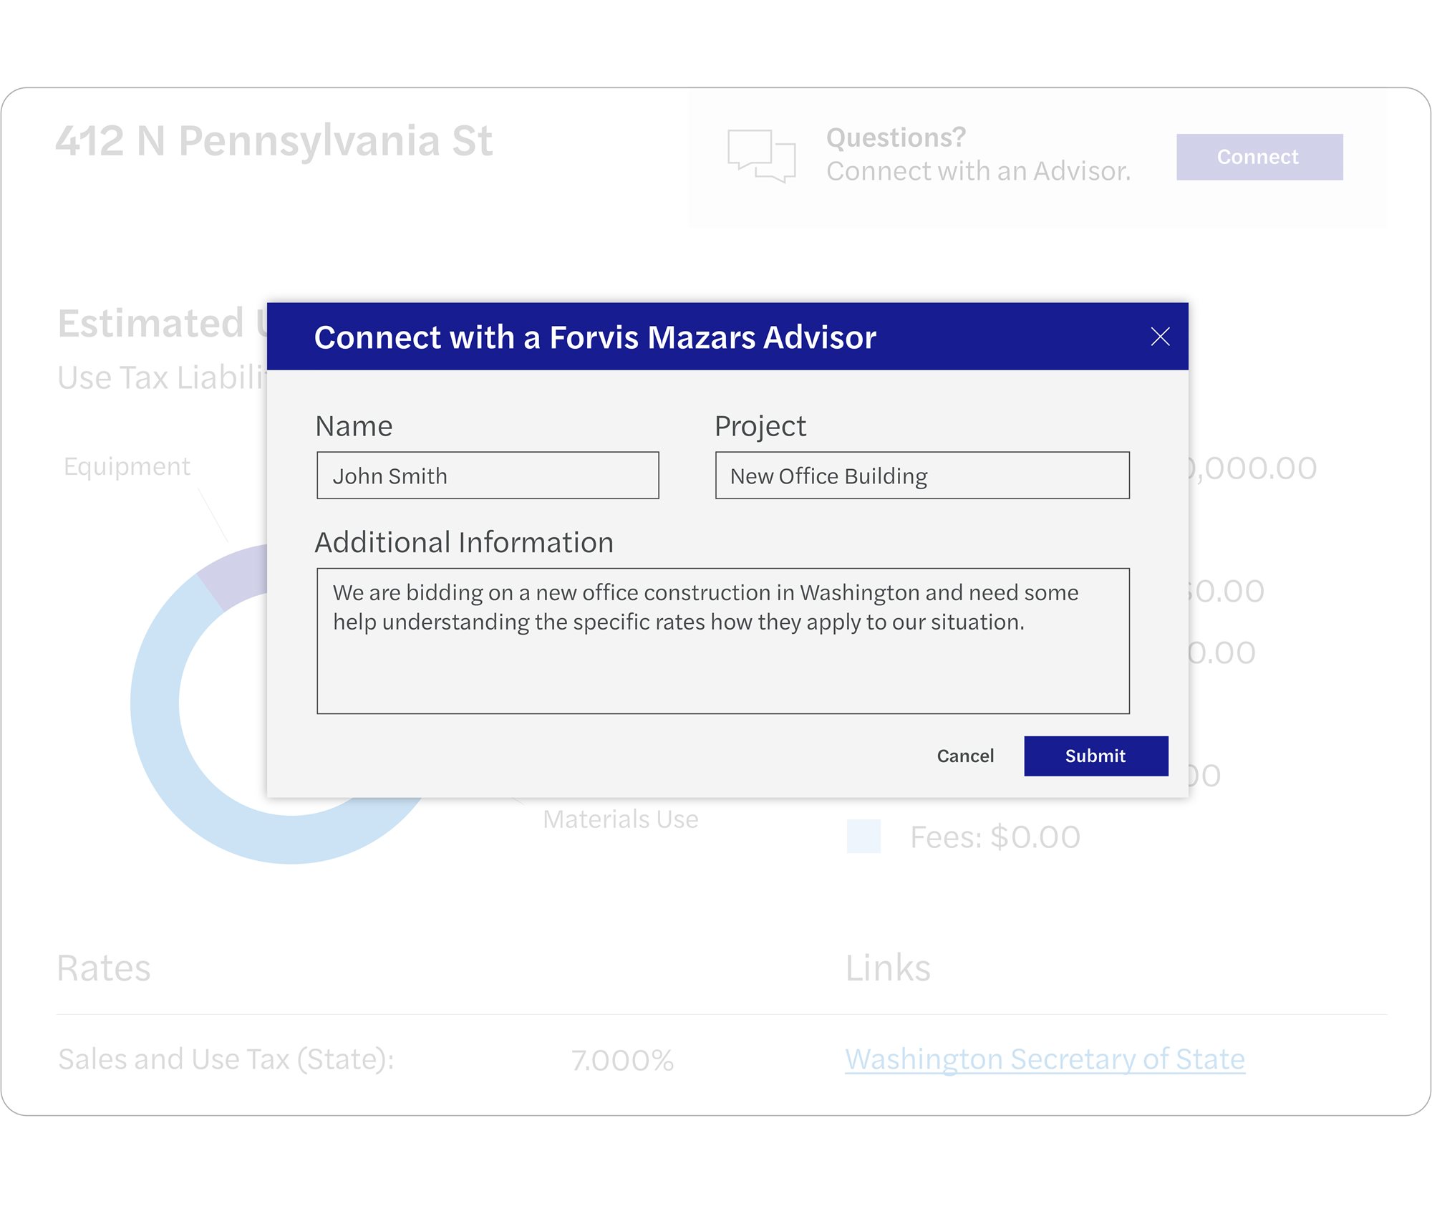Select the Name field containing John Smith
Viewport: 1432px width, 1209px height.
pos(488,475)
